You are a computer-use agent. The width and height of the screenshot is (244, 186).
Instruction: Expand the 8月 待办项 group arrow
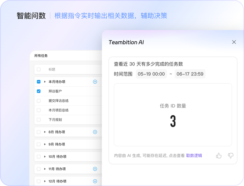pos(45,132)
